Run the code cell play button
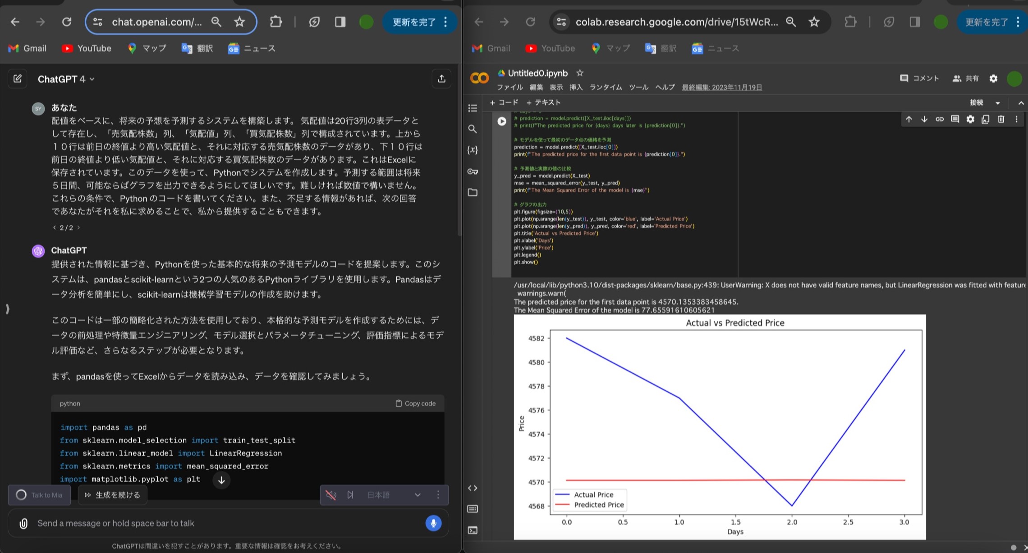This screenshot has width=1028, height=553. tap(502, 121)
